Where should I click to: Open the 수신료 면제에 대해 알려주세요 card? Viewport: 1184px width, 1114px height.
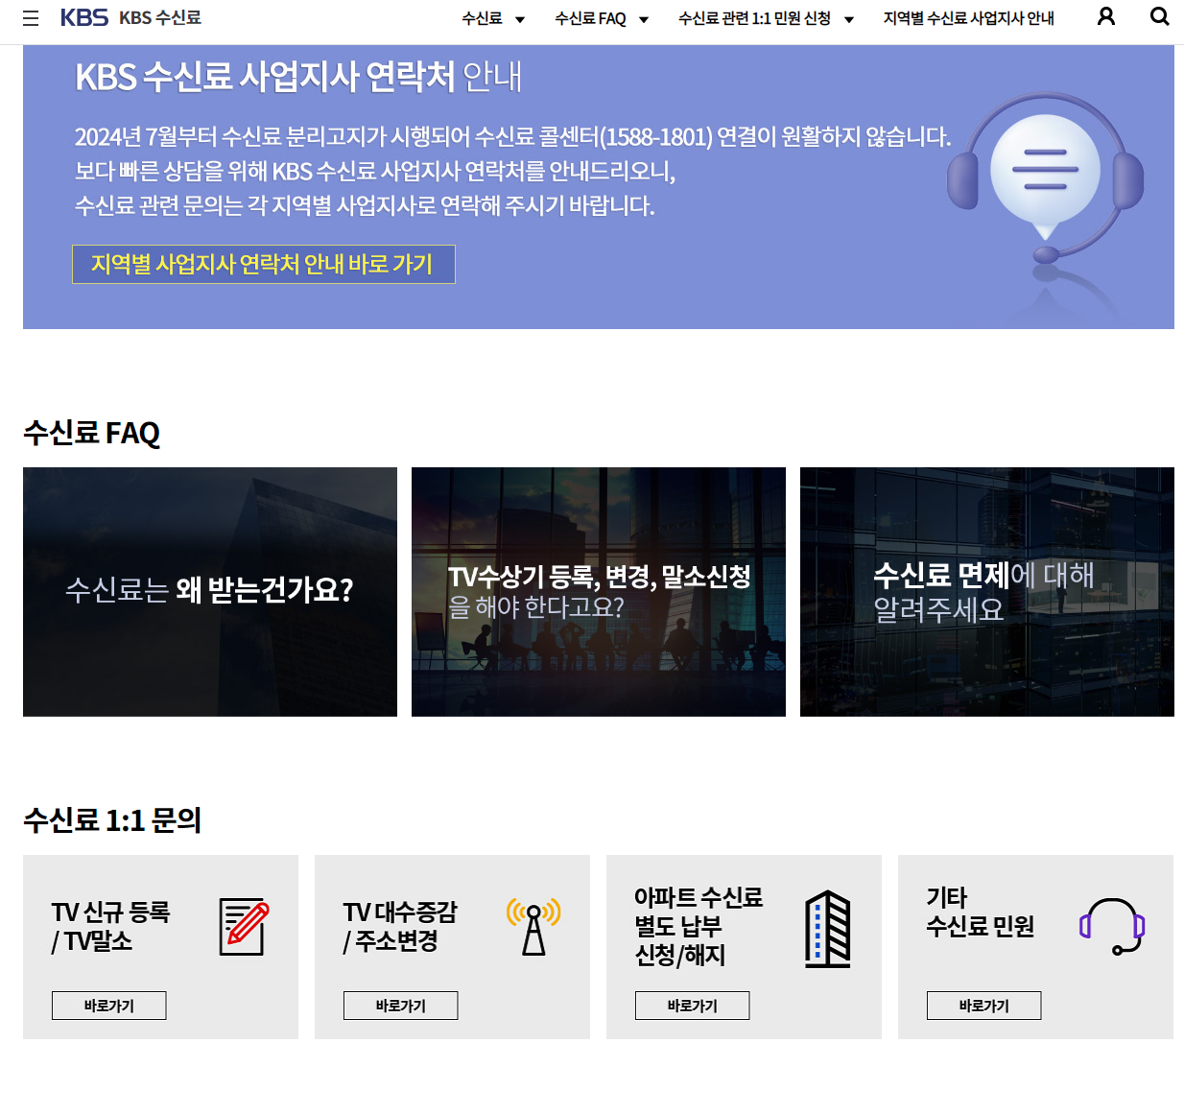tap(987, 592)
